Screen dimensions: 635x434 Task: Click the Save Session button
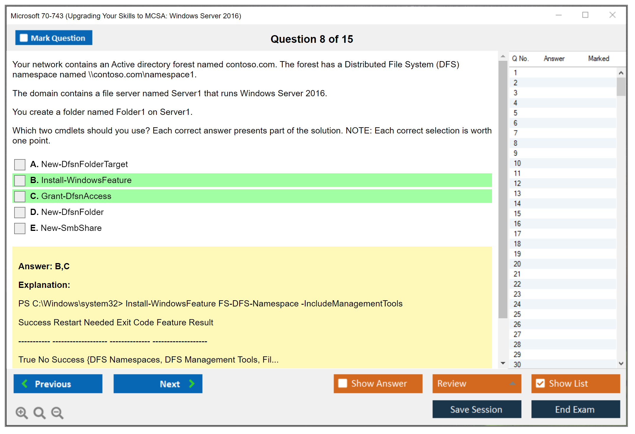click(476, 409)
